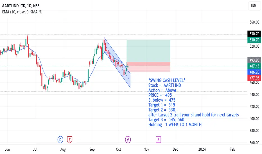Click the 'Target 3 = 545, 560' text line
Viewport: 262px width, 154px height.
pos(166,120)
